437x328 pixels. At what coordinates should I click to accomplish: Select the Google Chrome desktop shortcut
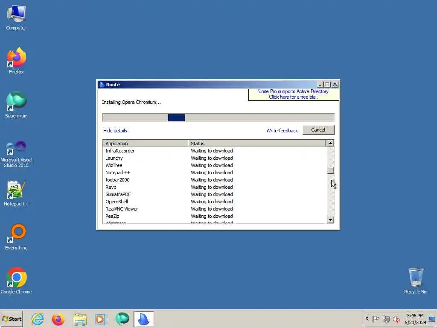click(16, 281)
